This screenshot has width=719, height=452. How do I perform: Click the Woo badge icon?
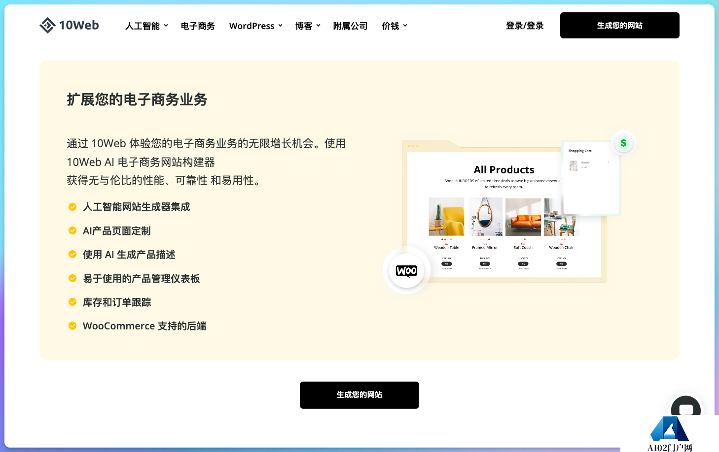[406, 270]
